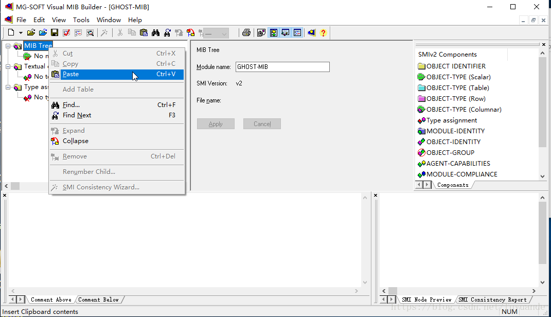Click the yellow Open folder toolbar icon
This screenshot has width=551, height=317.
pos(31,33)
